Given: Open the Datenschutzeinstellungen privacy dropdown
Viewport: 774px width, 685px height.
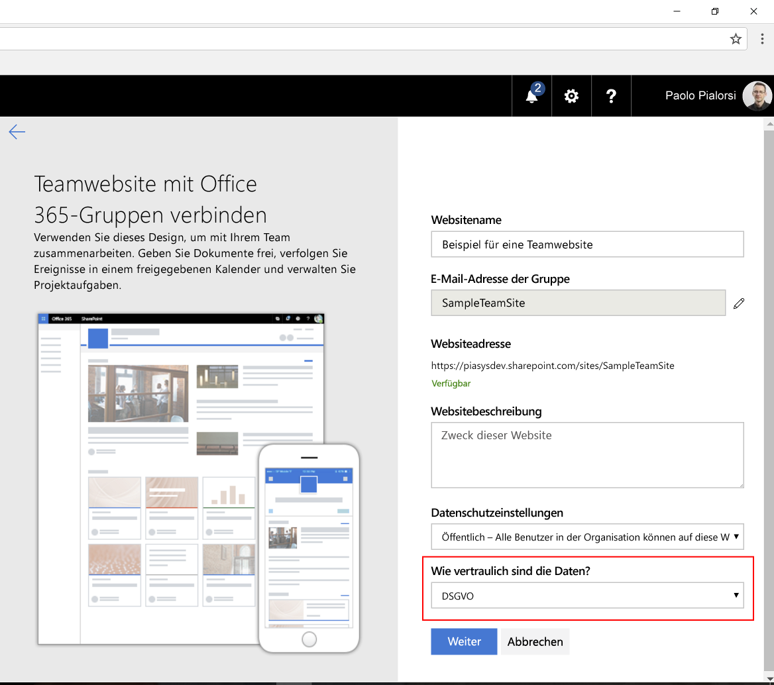Looking at the screenshot, I should pyautogui.click(x=587, y=537).
